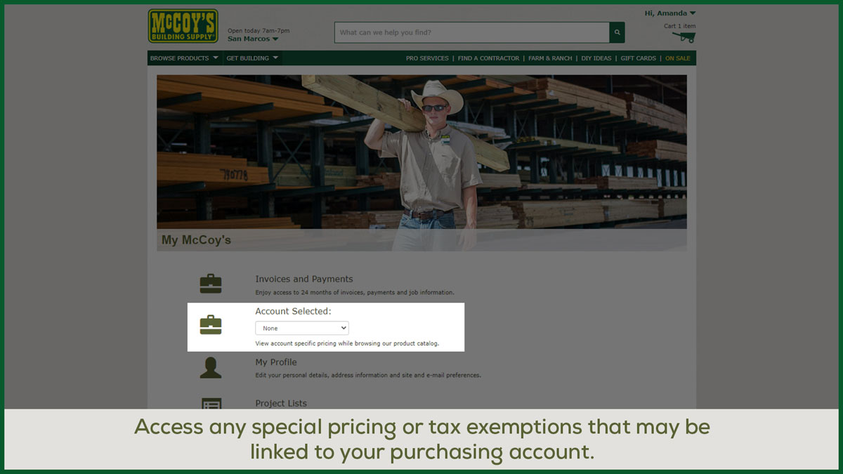Open the shopping cart wheelbarrow icon
This screenshot has width=843, height=474.
(x=684, y=37)
